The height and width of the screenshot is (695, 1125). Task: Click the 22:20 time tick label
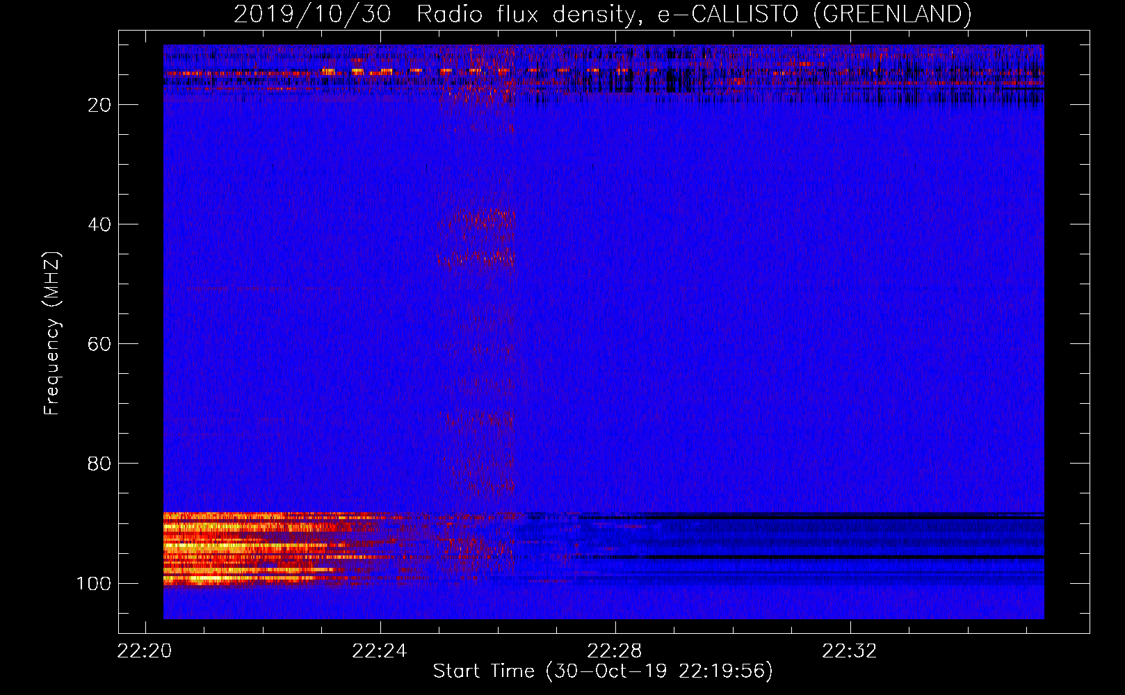pyautogui.click(x=145, y=651)
